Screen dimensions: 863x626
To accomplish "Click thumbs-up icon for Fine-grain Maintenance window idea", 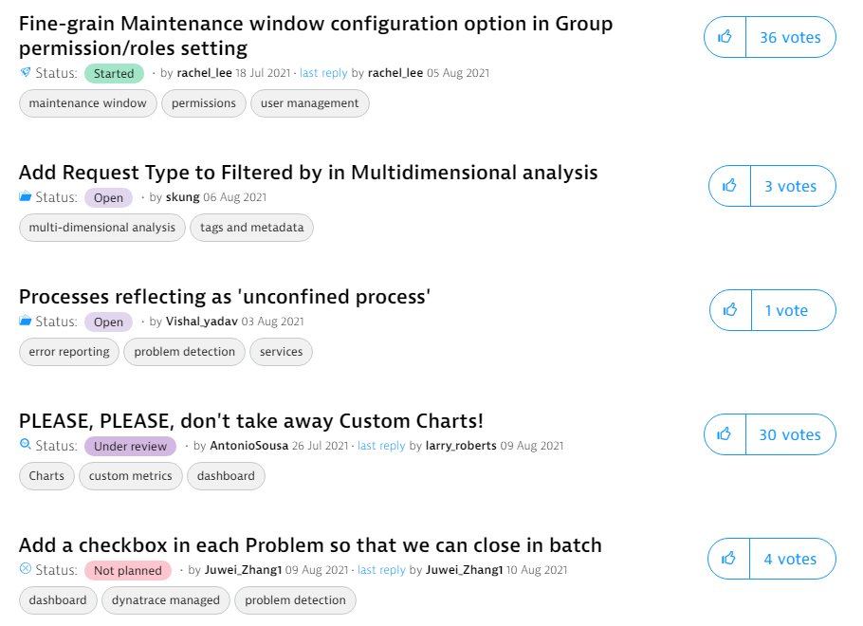I will [725, 37].
